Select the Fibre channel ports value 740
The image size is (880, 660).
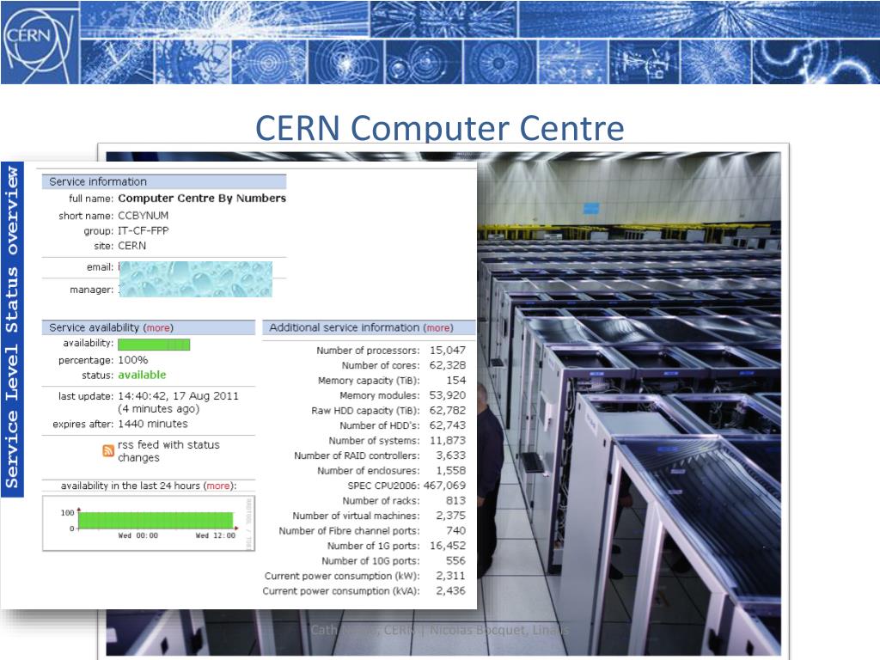tap(456, 531)
